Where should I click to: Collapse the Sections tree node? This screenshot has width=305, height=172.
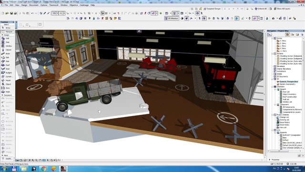[272, 54]
